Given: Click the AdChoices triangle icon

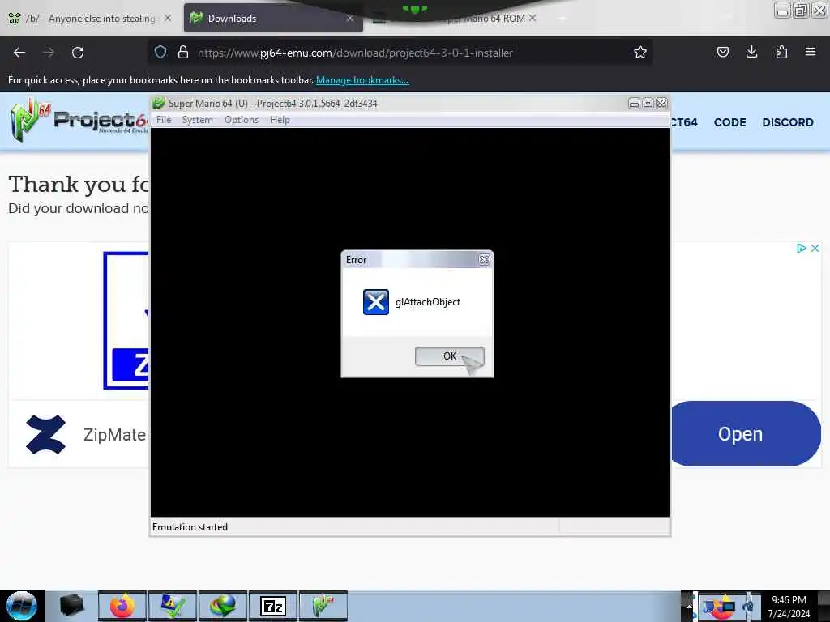Looking at the screenshot, I should (802, 248).
